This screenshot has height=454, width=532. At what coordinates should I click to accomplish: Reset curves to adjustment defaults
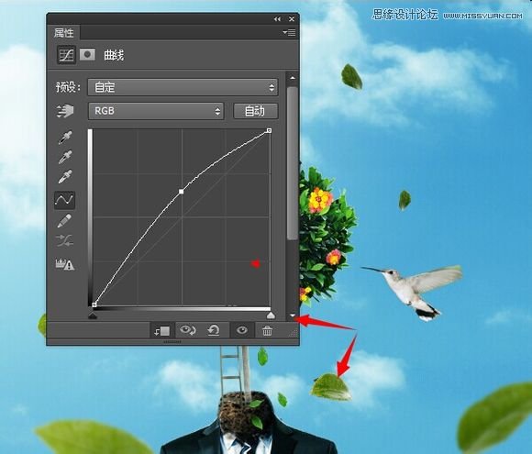214,330
